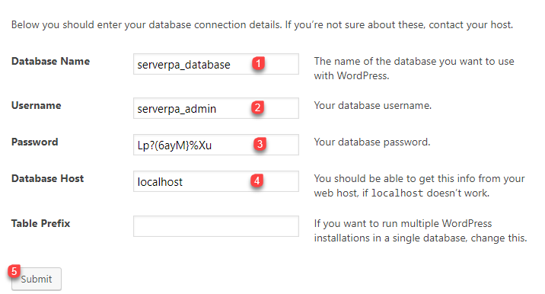Click the 'Password' label text
Viewport: 545px width, 294px height.
tap(35, 142)
